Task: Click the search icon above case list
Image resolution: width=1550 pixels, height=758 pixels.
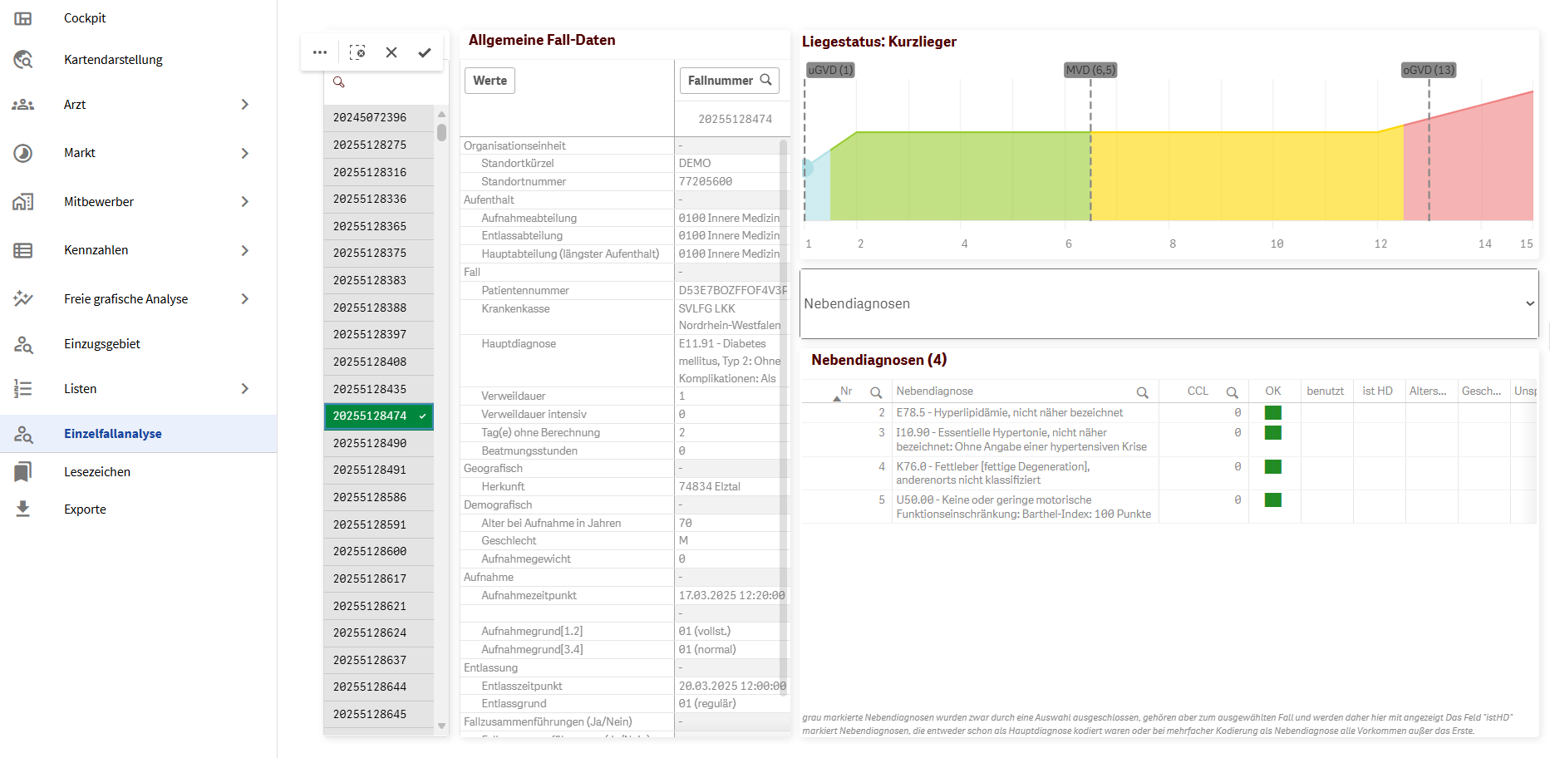Action: tap(339, 81)
